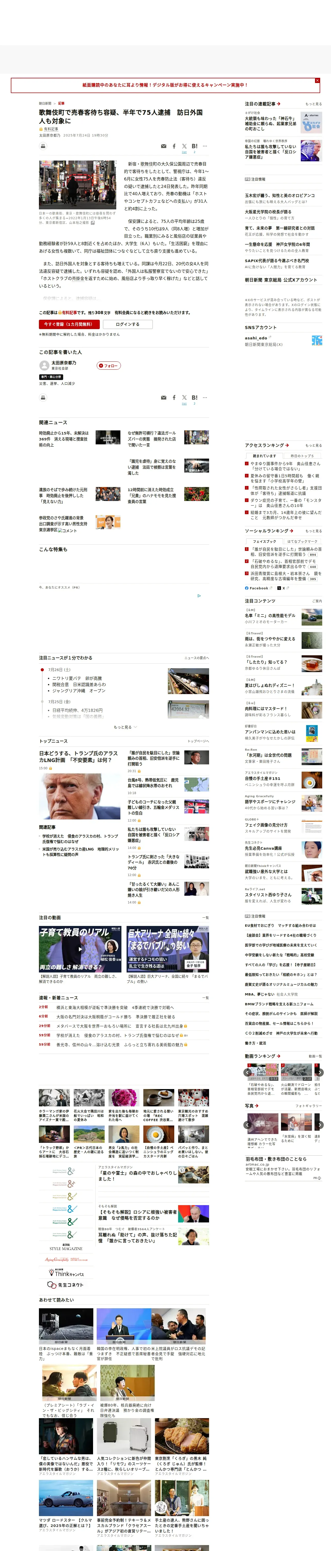This screenshot has height=1551, width=331.
Task: Follow the author with フォロー button
Action: [x=109, y=366]
